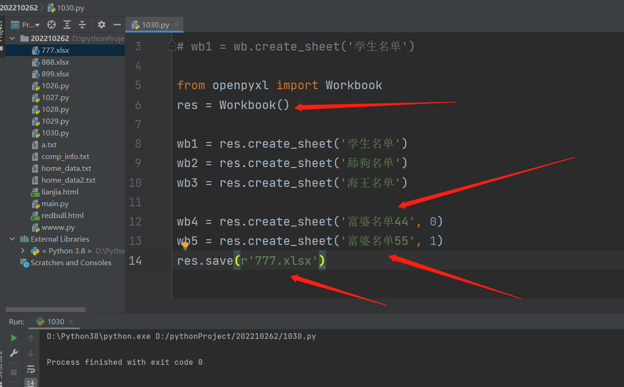Toggle Scroll to End in Run console
The height and width of the screenshot is (387, 624).
(x=31, y=382)
